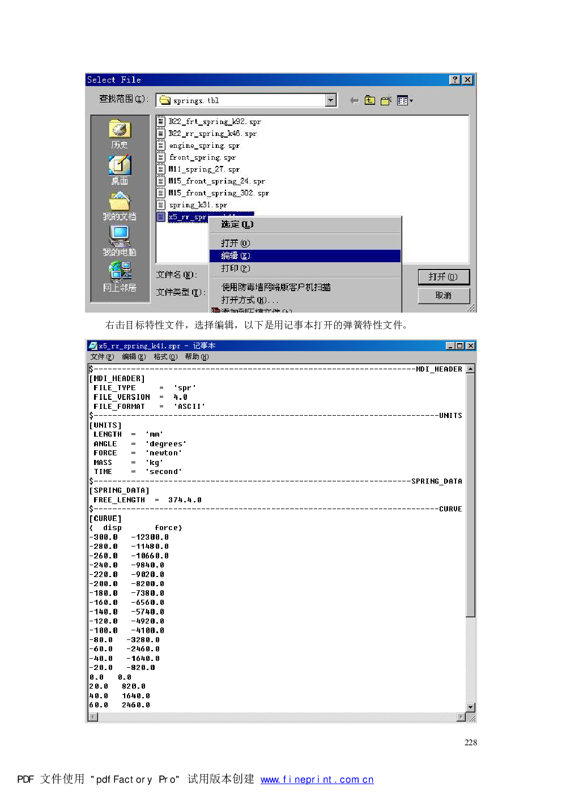Screen dimensions: 562x794
Task: Go up one folder level in Select File
Action: coord(370,100)
